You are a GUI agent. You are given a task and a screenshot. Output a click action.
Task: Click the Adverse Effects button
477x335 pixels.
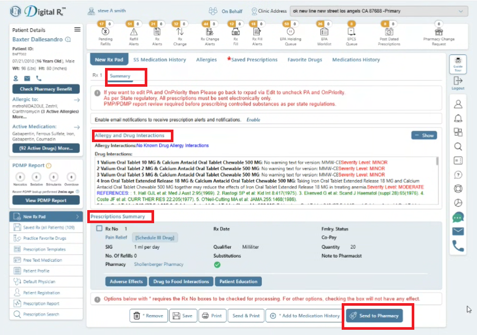click(126, 282)
